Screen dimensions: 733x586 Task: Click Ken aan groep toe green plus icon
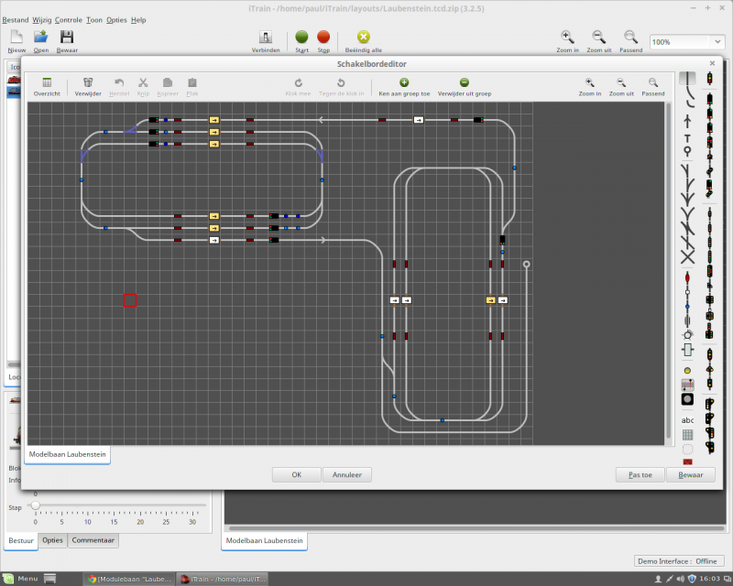tap(404, 82)
